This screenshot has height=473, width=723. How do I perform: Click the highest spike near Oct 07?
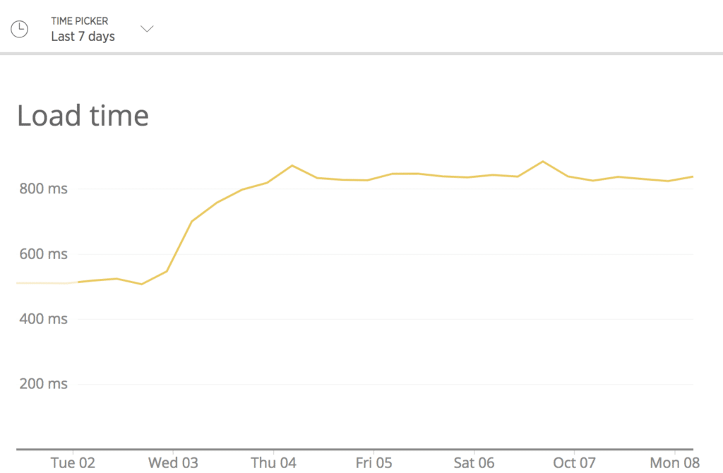544,162
